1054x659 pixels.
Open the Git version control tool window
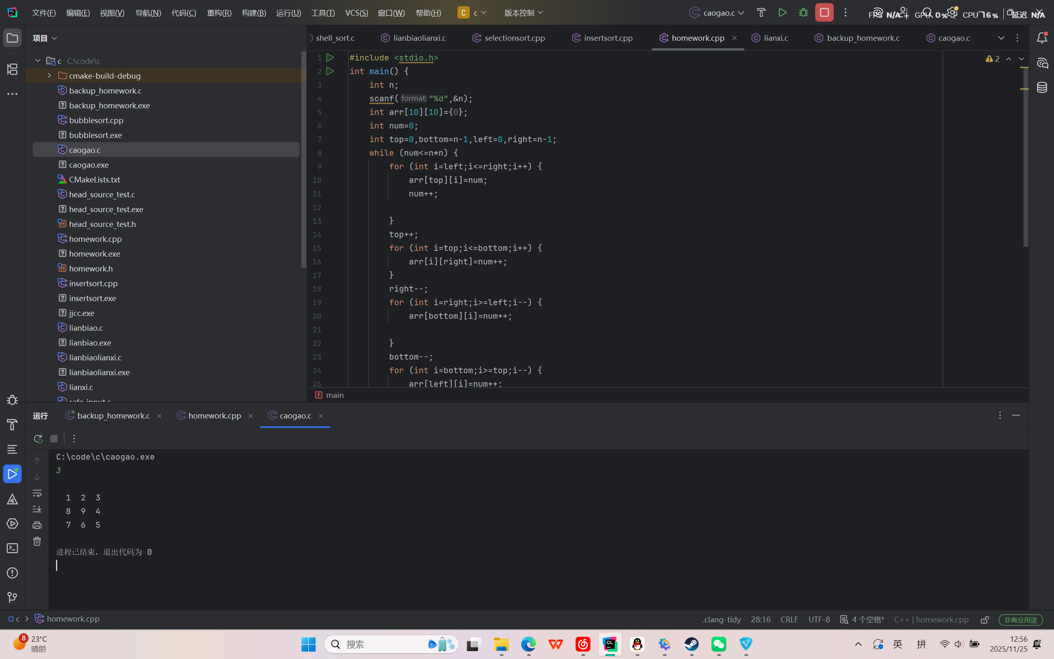pos(12,598)
